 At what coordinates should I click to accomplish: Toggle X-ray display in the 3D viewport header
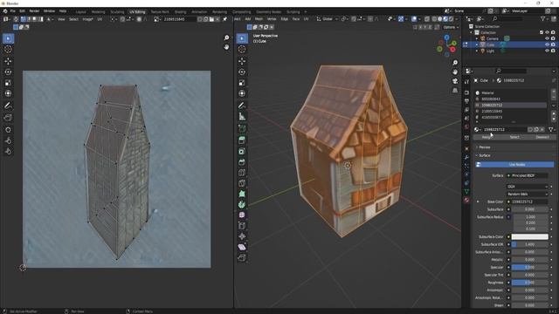(427, 19)
